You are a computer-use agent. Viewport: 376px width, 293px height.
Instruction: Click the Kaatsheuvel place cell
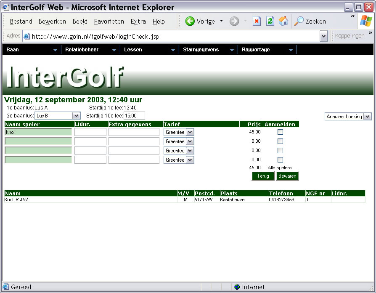coord(233,200)
